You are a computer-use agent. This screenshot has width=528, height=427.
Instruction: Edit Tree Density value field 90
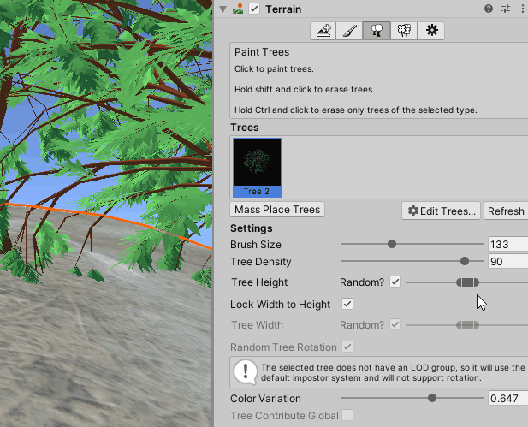tap(507, 261)
